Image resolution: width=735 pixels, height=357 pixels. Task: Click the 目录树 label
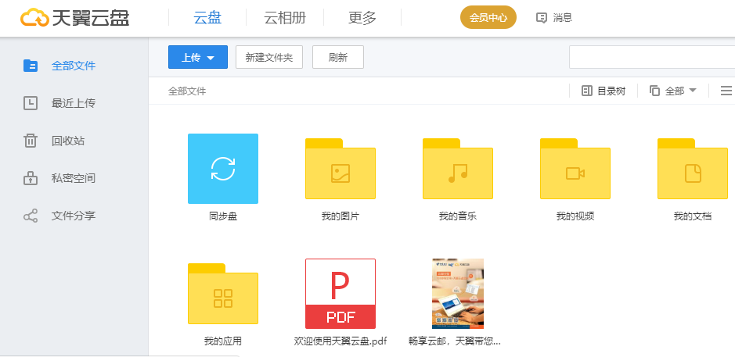611,91
